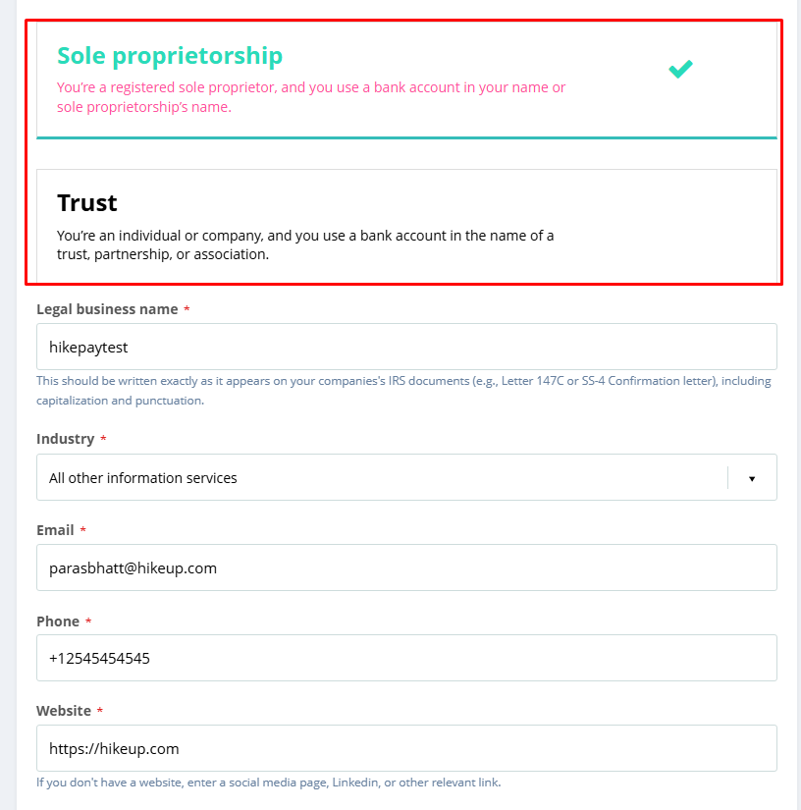The image size is (801, 810).
Task: Open the Industry dropdown arrow
Action: click(x=752, y=478)
